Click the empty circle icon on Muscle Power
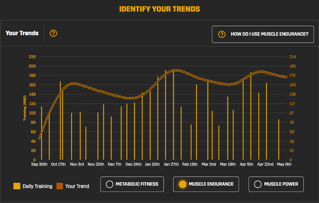This screenshot has height=203, width=319. (258, 184)
